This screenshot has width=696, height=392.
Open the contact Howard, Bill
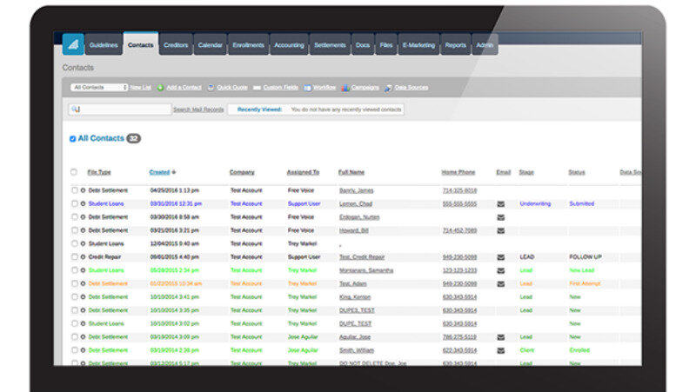(354, 230)
